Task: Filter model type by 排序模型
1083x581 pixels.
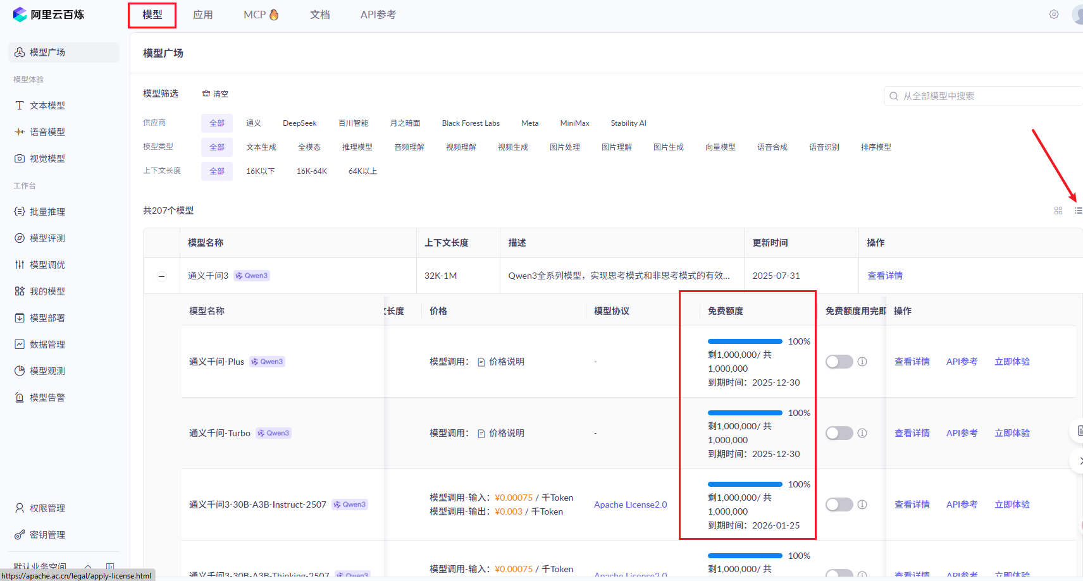Action: click(876, 147)
